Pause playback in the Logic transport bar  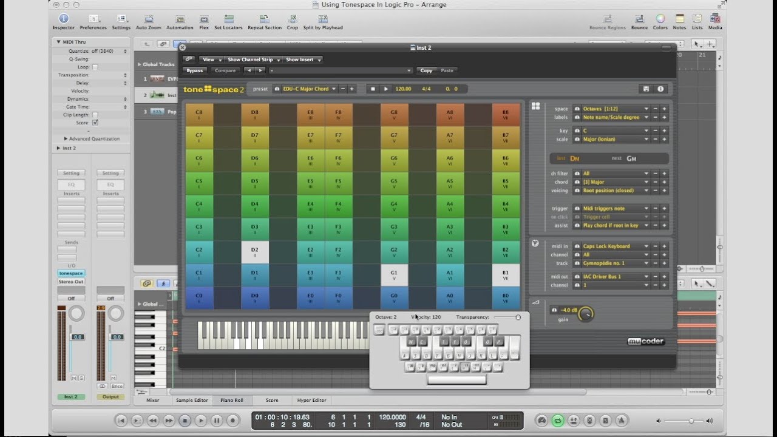tap(217, 420)
